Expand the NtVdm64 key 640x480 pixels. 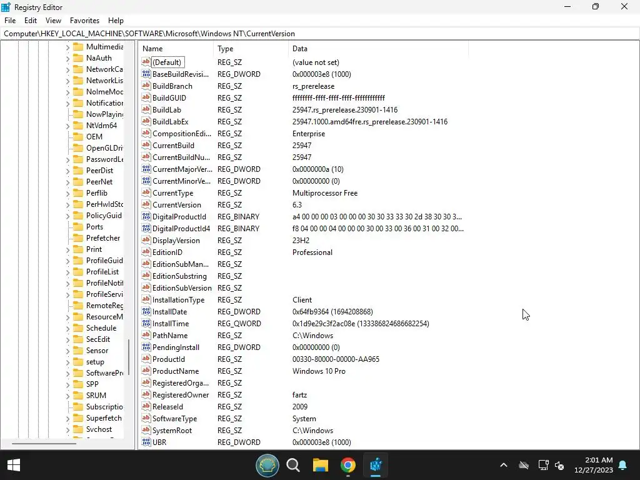click(67, 126)
